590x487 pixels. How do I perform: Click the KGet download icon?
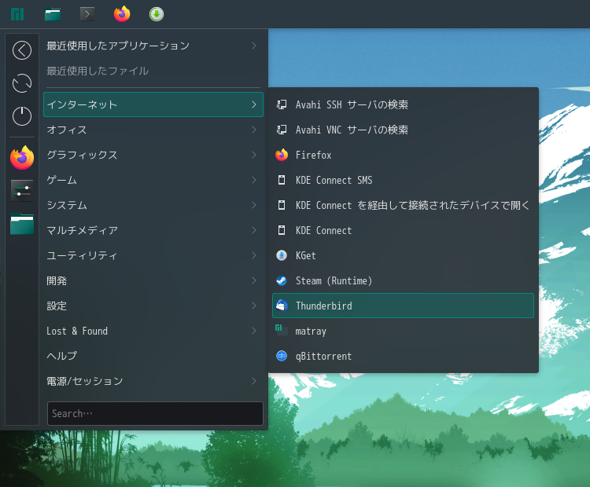pyautogui.click(x=282, y=255)
